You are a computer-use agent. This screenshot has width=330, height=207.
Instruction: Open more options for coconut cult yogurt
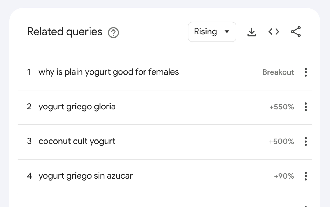[306, 142]
